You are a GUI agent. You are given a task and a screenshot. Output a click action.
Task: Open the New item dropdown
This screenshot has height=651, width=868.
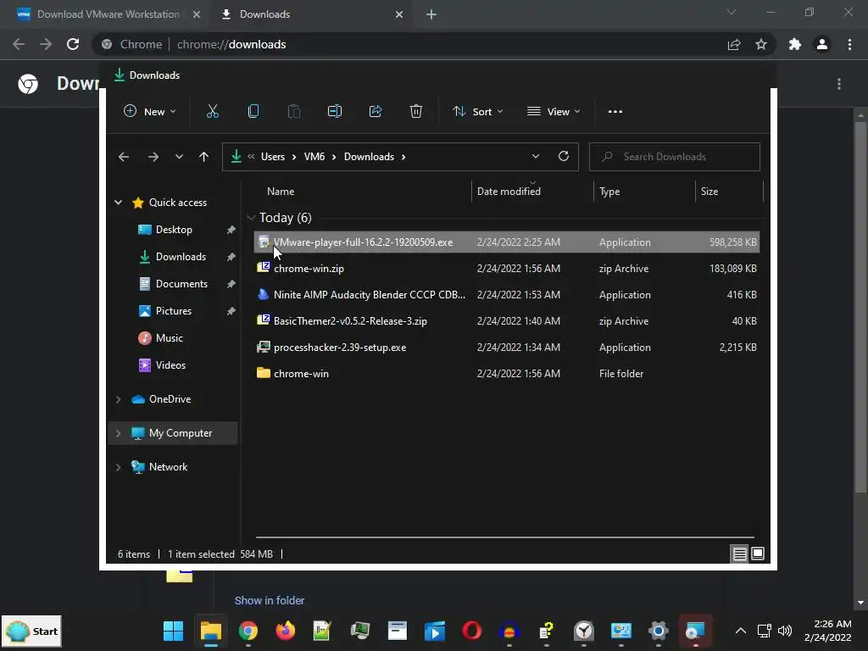pyautogui.click(x=149, y=111)
